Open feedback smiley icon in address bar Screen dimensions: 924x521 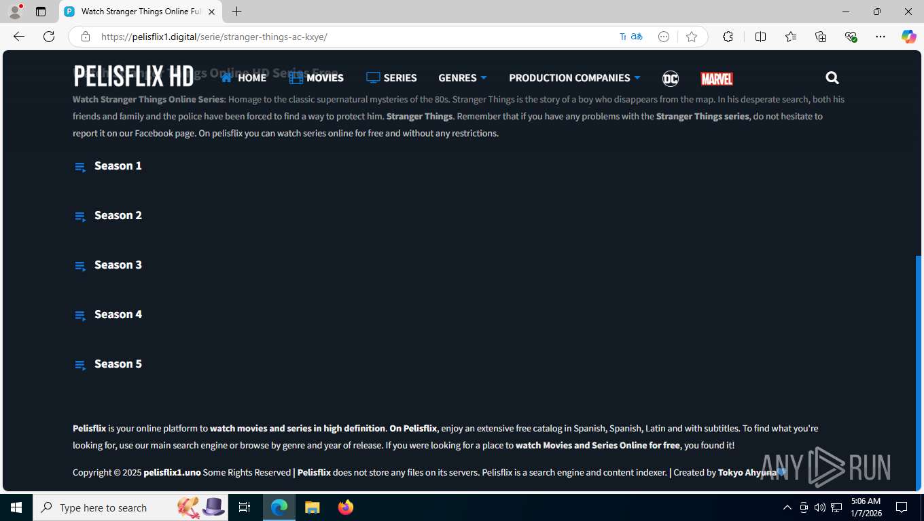(x=664, y=37)
